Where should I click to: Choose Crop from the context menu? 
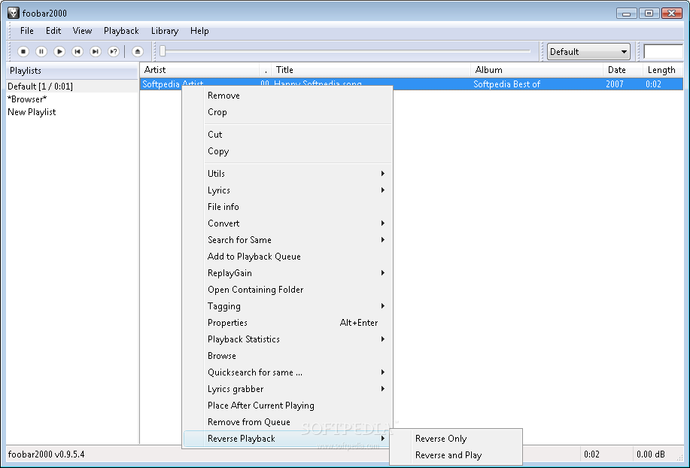[287, 112]
